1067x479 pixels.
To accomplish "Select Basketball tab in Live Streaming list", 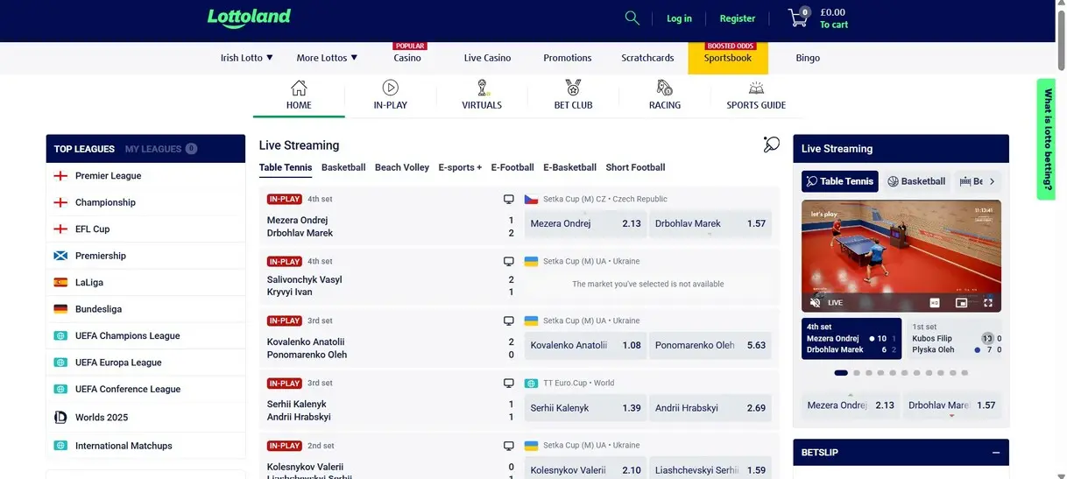I will (x=343, y=167).
